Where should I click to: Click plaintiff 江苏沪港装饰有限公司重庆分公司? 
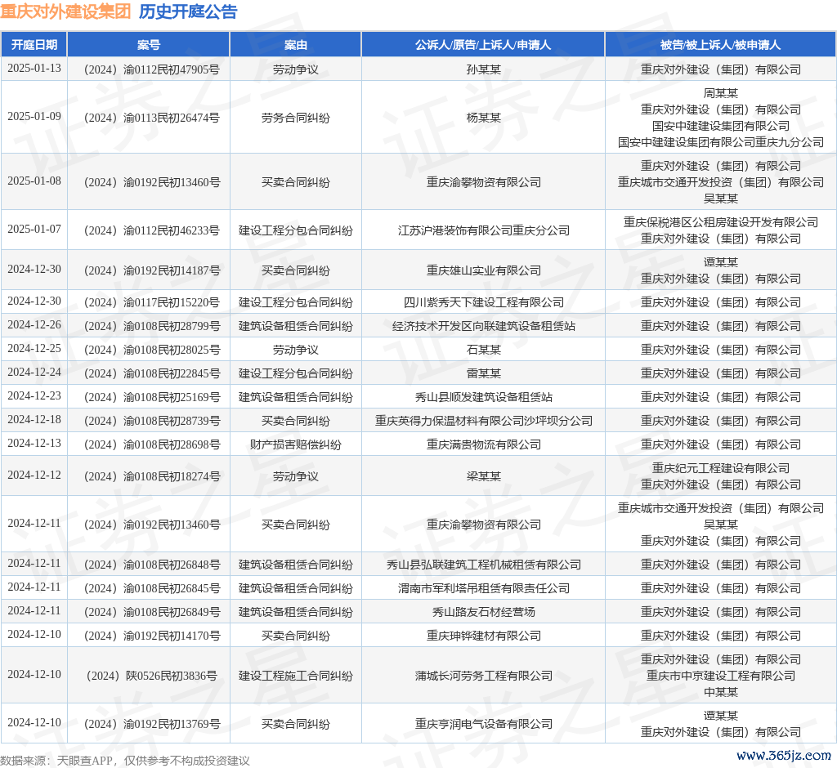(x=484, y=230)
